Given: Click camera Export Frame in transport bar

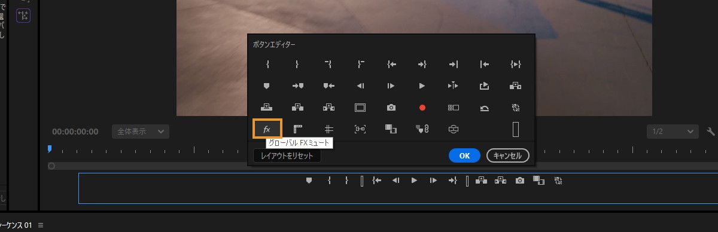Looking at the screenshot, I should point(520,180).
